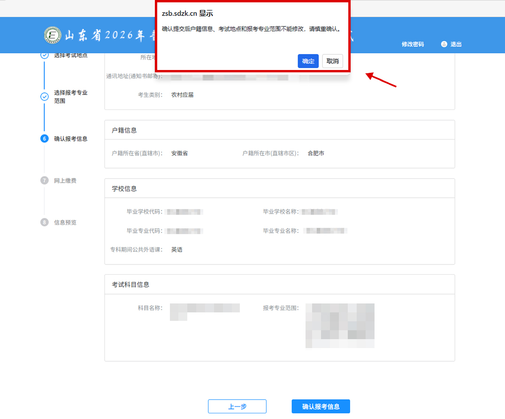Click 确定 in the confirmation dialog
The width and height of the screenshot is (505, 419).
[x=308, y=61]
